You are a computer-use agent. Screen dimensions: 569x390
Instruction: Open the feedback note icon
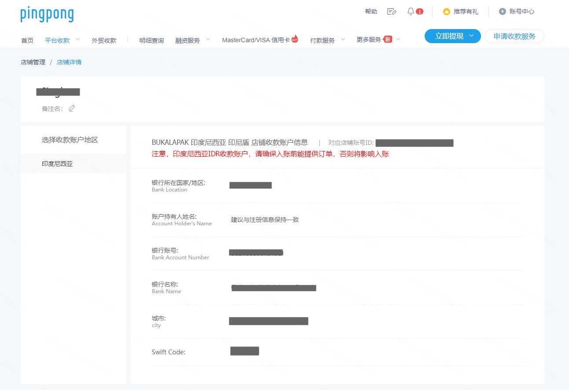(392, 11)
